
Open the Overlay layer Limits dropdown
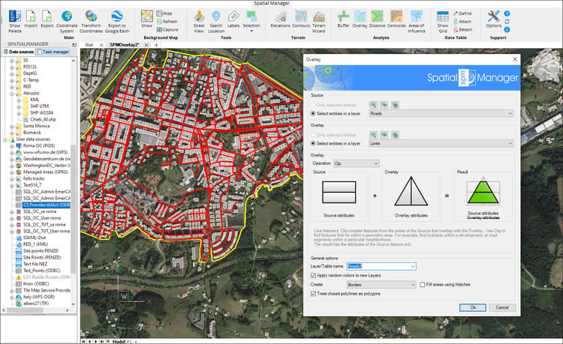point(441,143)
